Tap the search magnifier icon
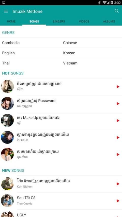Viewport: 122px width, 217px height. point(117,11)
